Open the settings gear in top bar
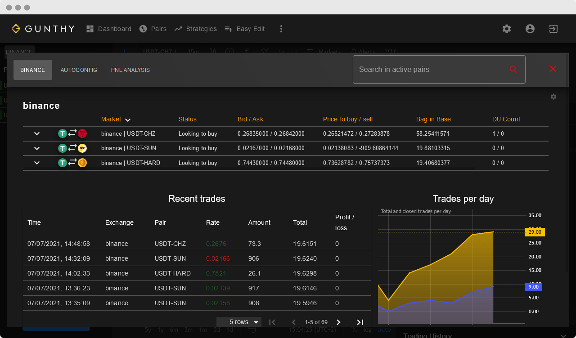This screenshot has width=576, height=338. point(507,29)
